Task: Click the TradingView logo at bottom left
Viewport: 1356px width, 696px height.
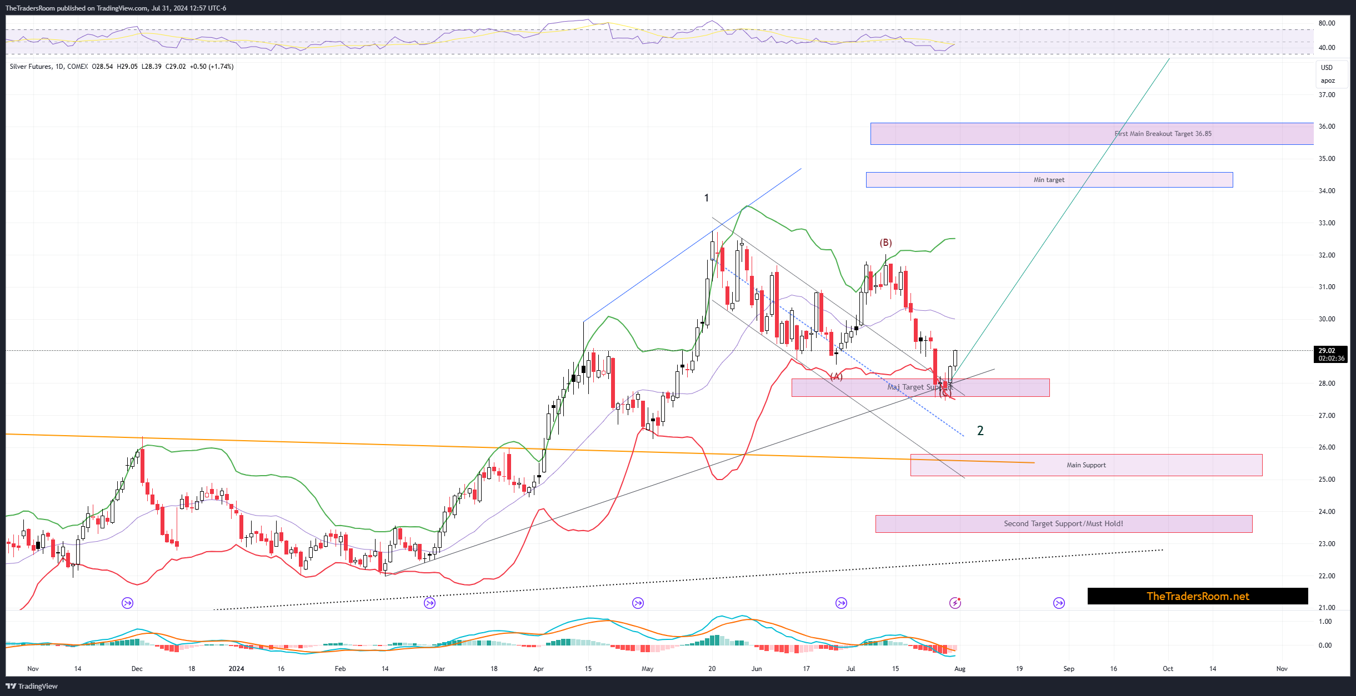Action: click(x=32, y=686)
